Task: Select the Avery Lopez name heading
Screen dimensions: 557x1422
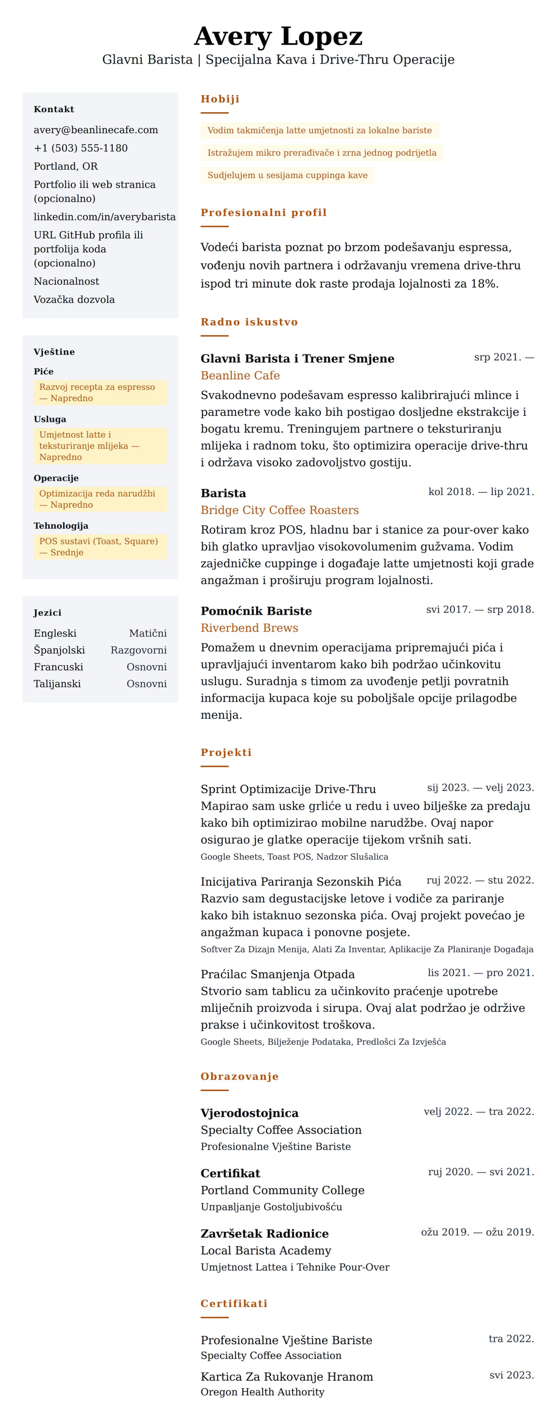Action: point(278,37)
